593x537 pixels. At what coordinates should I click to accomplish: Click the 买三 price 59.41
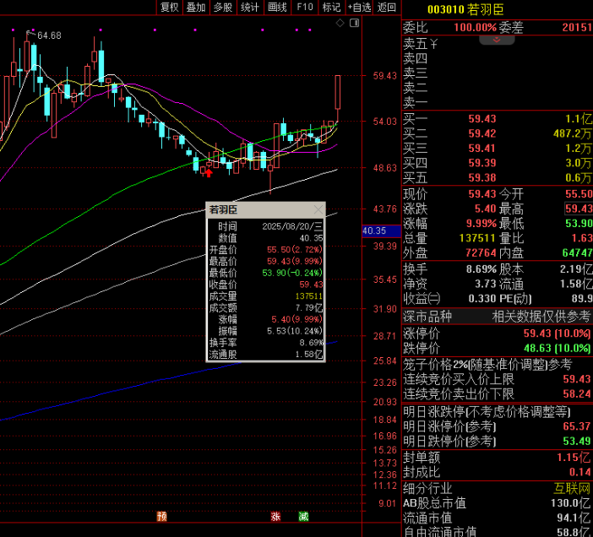(x=481, y=148)
